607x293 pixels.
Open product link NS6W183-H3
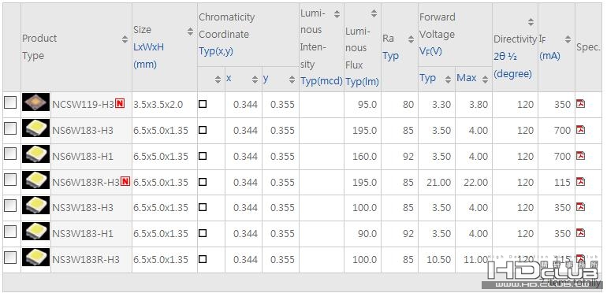(x=83, y=130)
